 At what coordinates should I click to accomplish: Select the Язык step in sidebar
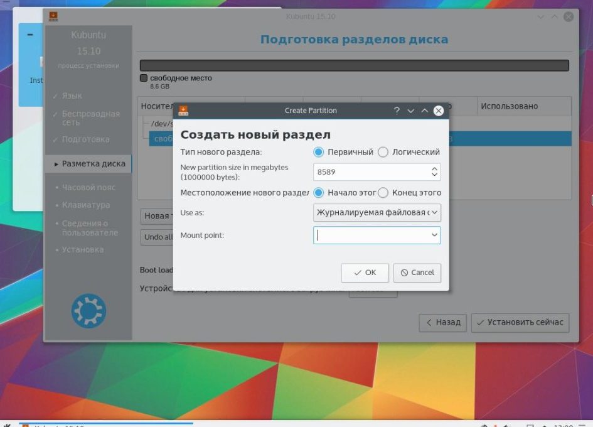click(x=72, y=96)
